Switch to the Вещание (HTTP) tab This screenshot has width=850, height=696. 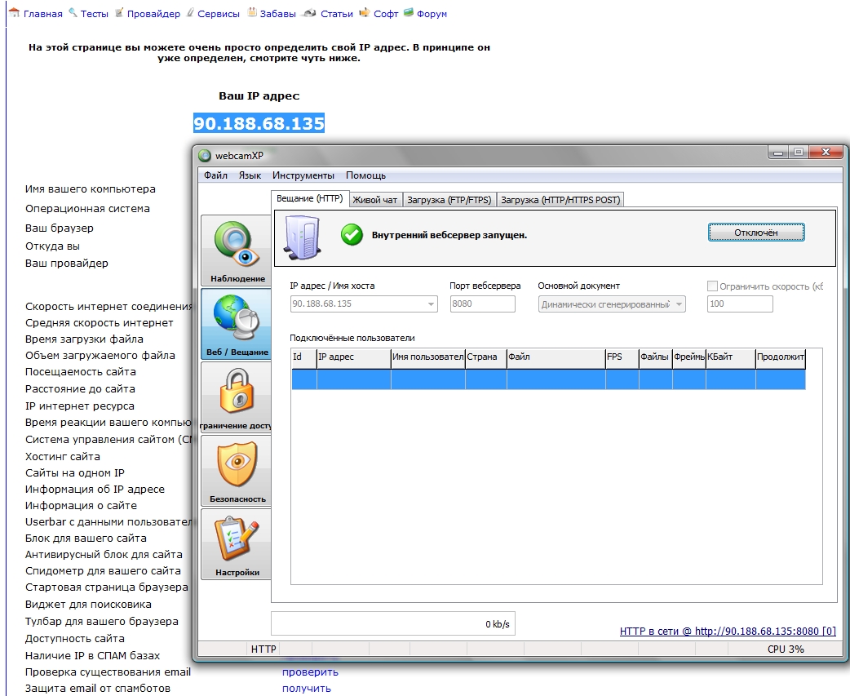click(310, 198)
